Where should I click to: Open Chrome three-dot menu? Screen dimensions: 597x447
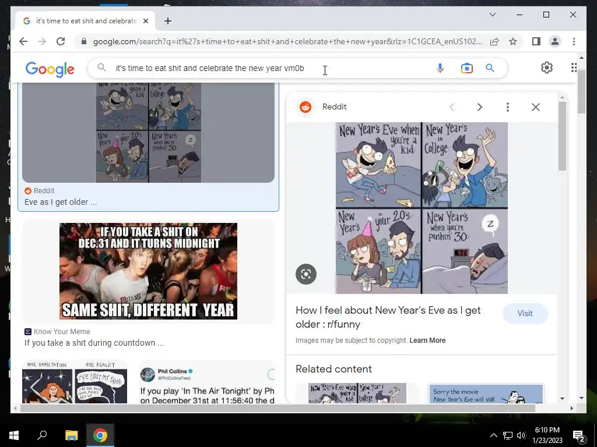click(x=574, y=41)
